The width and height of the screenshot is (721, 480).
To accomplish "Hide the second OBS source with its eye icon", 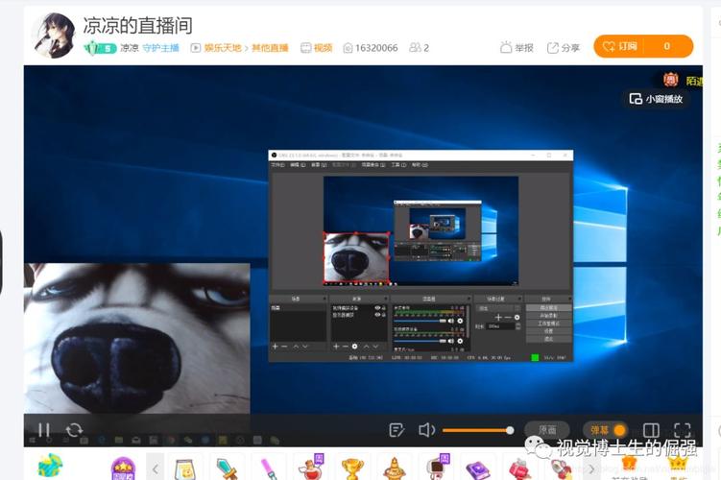I will (x=377, y=315).
